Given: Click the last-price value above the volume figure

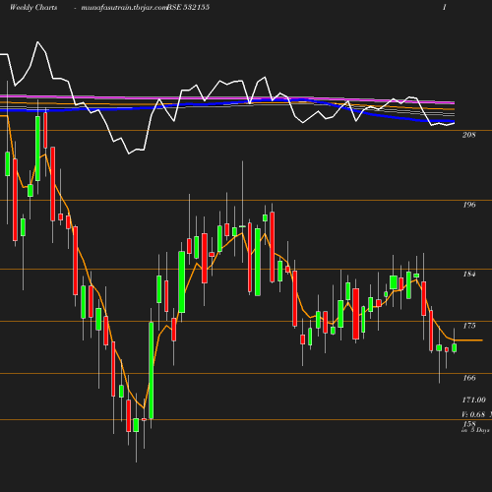Looking at the screenshot, I should [474, 400].
